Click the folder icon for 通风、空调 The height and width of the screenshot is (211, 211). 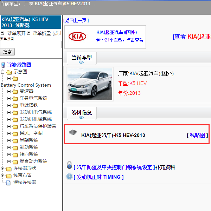(x=15, y=133)
